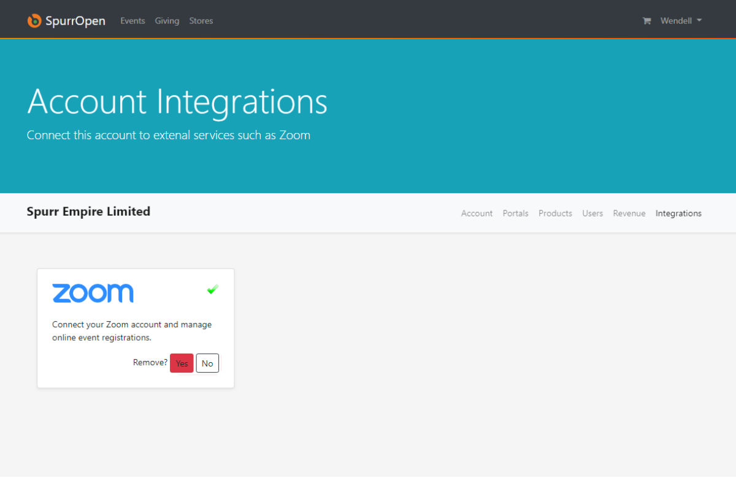Click the 'Connect your Zoom account' description

point(132,331)
